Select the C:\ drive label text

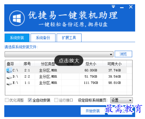coord(15,70)
